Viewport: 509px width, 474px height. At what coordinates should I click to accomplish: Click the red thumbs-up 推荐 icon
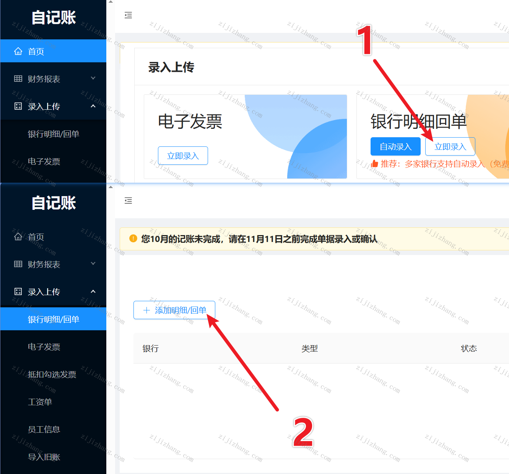[375, 164]
